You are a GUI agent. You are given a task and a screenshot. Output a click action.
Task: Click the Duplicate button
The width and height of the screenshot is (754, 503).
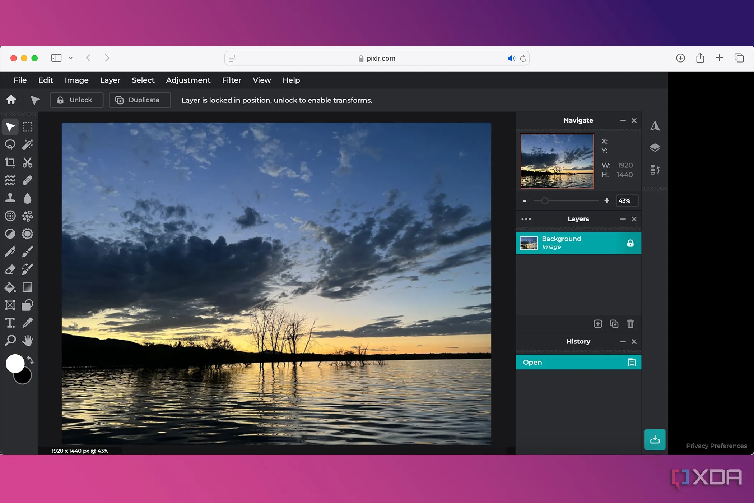140,100
